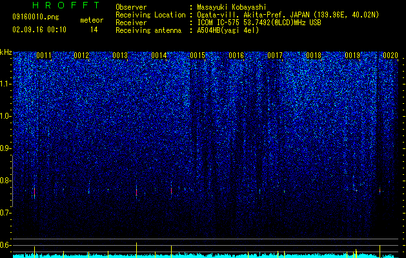Click time marker 0016
This screenshot has width=406, height=258.
click(x=236, y=55)
